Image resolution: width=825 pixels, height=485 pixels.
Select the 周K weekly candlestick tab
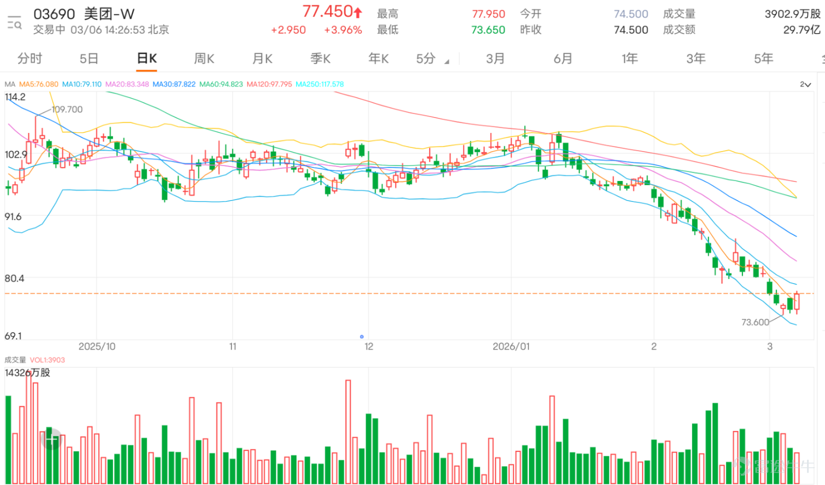pos(204,59)
